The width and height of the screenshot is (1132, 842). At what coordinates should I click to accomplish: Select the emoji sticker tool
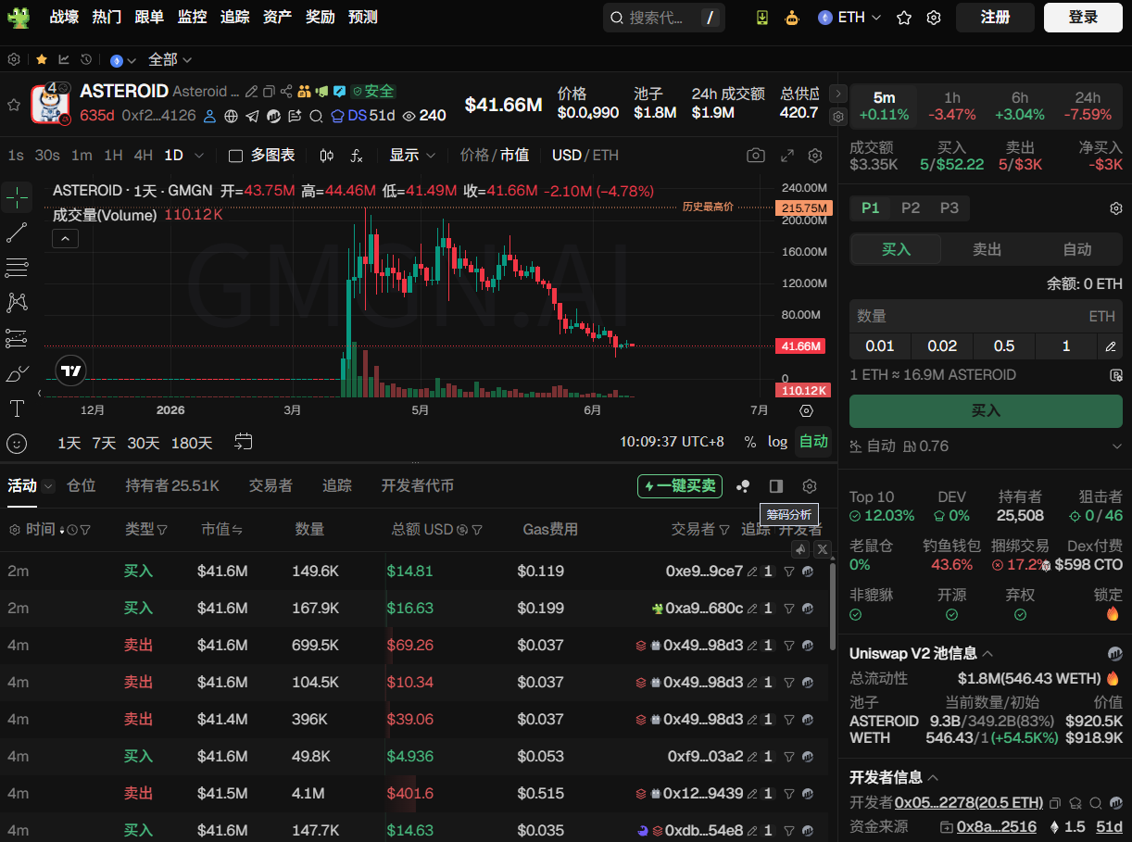(x=17, y=444)
